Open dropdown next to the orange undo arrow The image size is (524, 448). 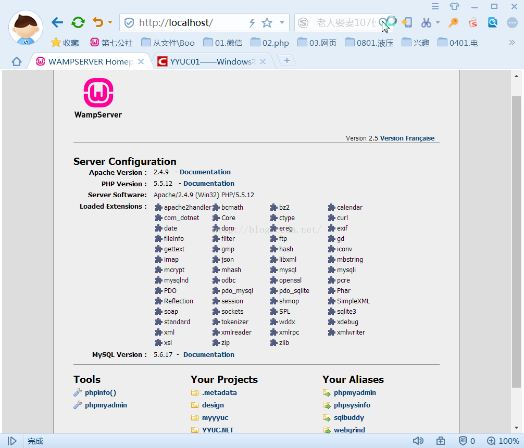coord(110,23)
